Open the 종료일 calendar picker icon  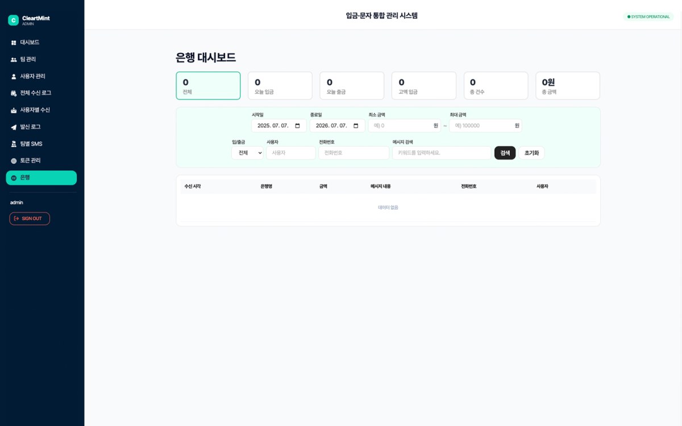pyautogui.click(x=356, y=126)
